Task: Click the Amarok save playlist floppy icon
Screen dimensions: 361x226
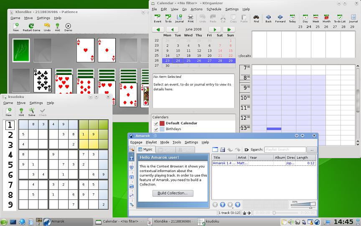Action: coord(222,150)
